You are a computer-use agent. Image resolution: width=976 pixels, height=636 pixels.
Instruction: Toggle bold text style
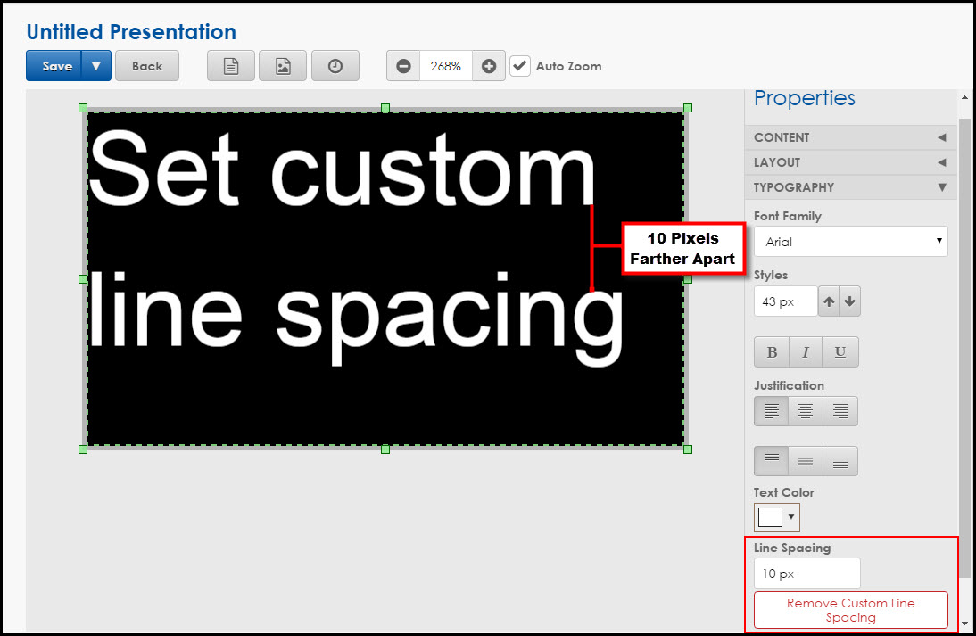(772, 352)
